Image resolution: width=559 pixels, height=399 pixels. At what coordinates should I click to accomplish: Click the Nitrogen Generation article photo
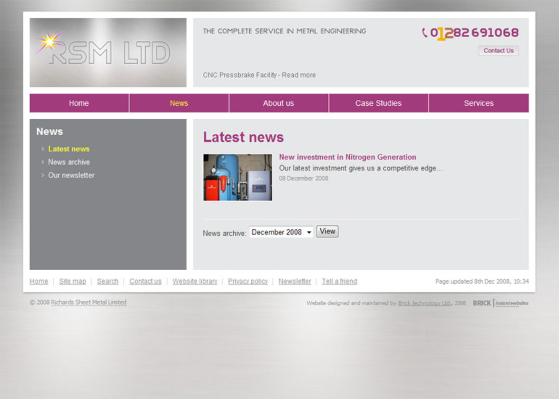coord(238,177)
